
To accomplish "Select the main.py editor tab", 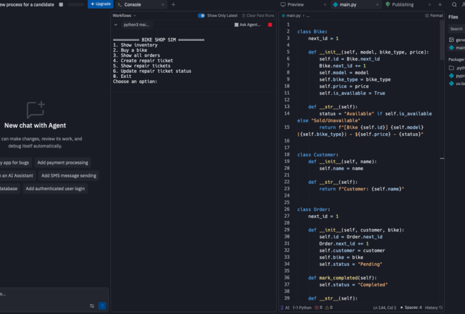I will [348, 5].
